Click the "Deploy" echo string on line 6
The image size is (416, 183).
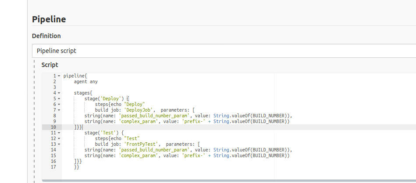point(134,104)
